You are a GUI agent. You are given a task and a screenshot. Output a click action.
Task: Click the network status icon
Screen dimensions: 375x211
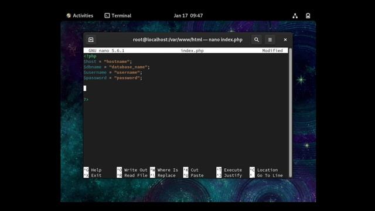pyautogui.click(x=295, y=16)
